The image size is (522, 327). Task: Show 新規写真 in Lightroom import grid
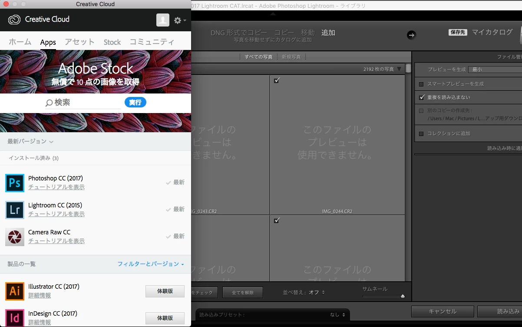coord(291,57)
